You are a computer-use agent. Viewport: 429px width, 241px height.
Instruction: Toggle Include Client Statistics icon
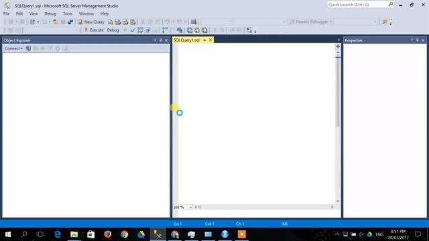(180, 30)
